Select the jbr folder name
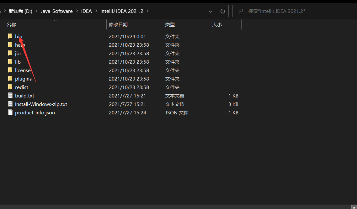Screen dimensions: 357x209 coord(18,54)
